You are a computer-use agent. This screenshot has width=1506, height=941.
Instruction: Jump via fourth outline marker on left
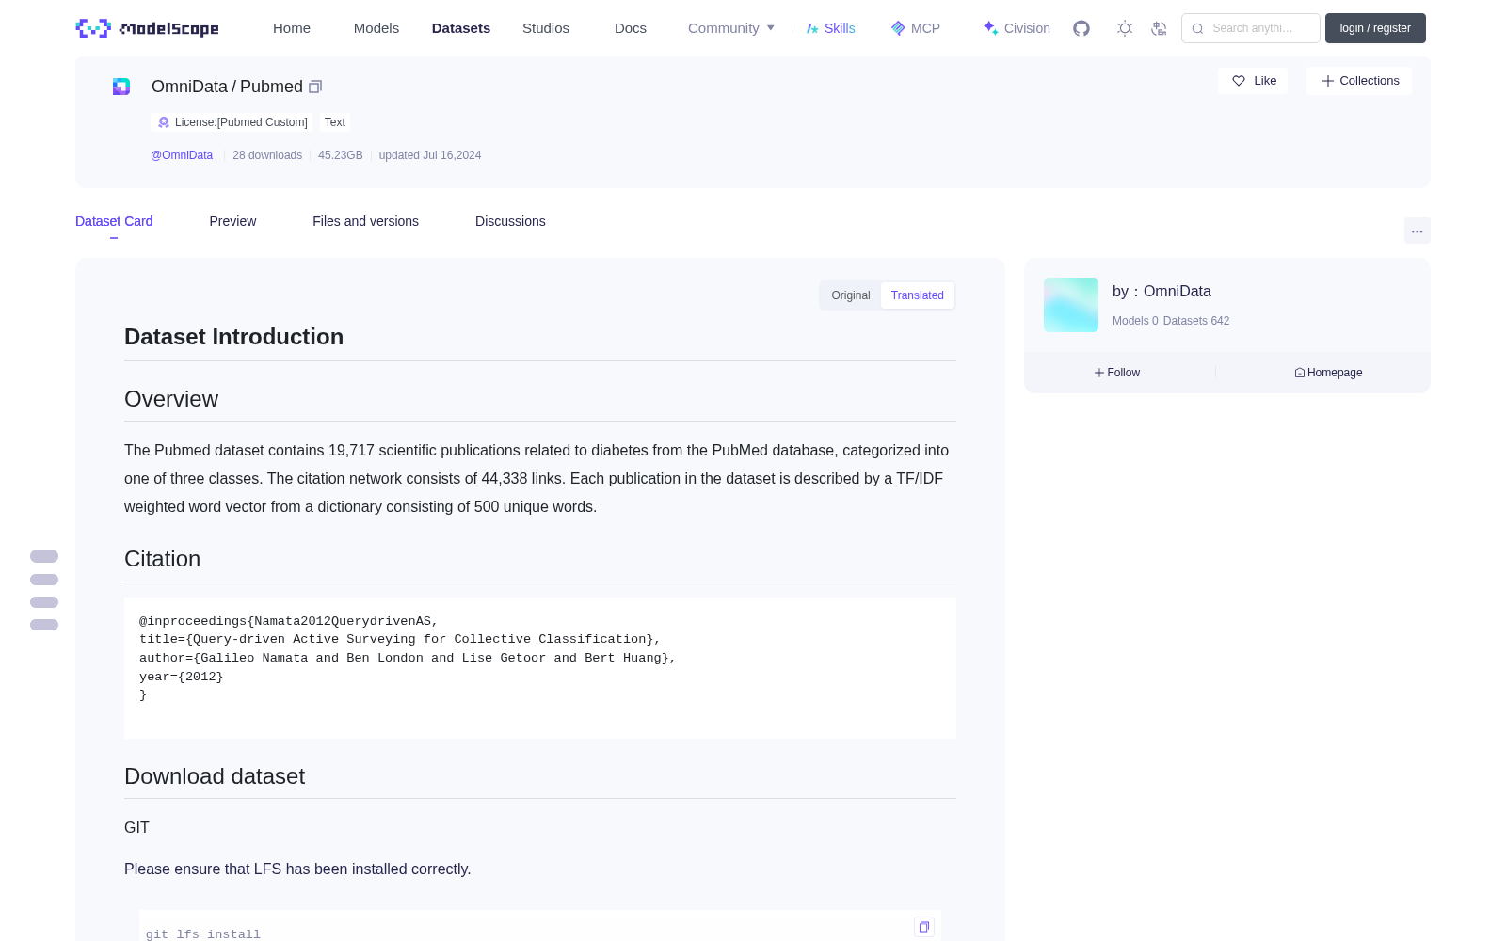click(x=44, y=625)
